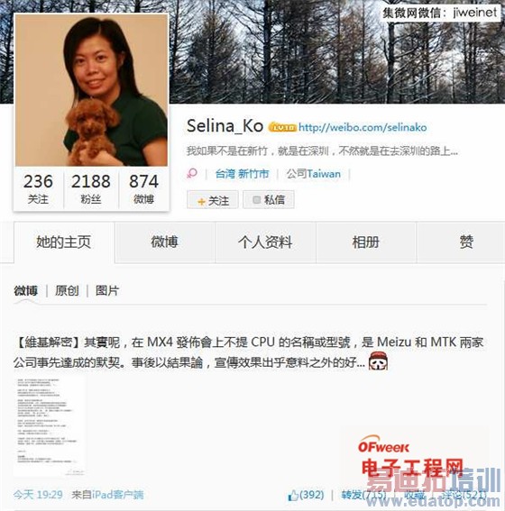Open the 今天 19:29 post timestamp
Screen dimensions: 505x511
pyautogui.click(x=38, y=495)
